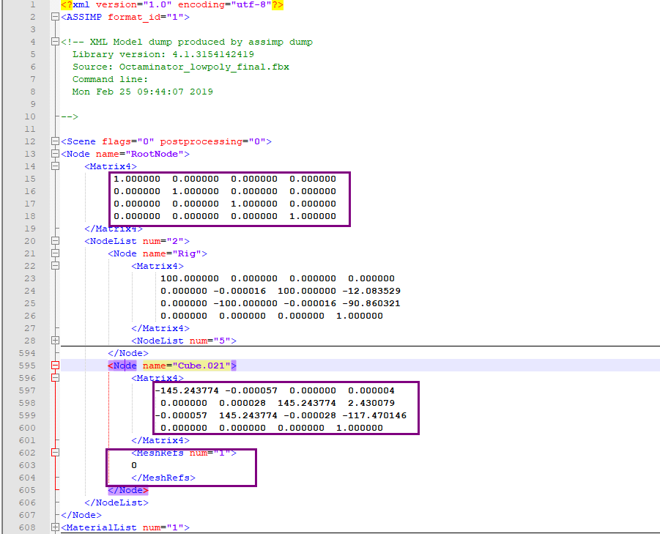Click the 'format_id' attribute name

tap(134, 18)
